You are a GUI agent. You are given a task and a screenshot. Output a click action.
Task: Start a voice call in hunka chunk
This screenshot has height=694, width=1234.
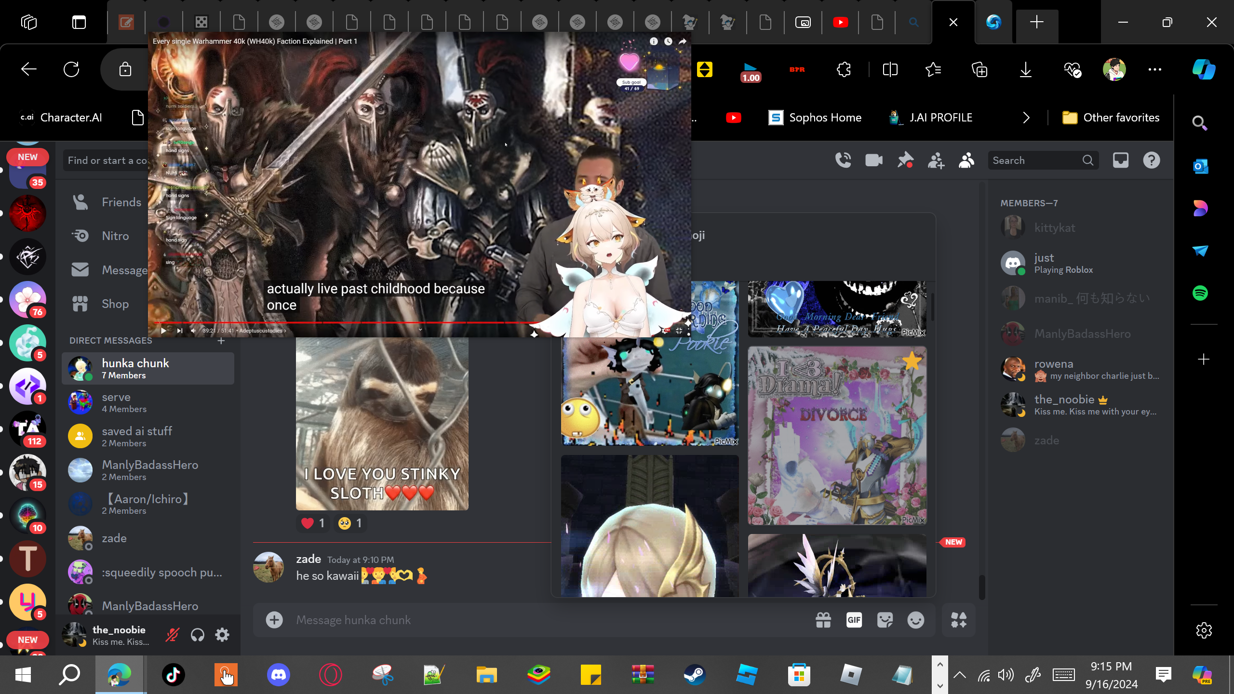coord(843,160)
